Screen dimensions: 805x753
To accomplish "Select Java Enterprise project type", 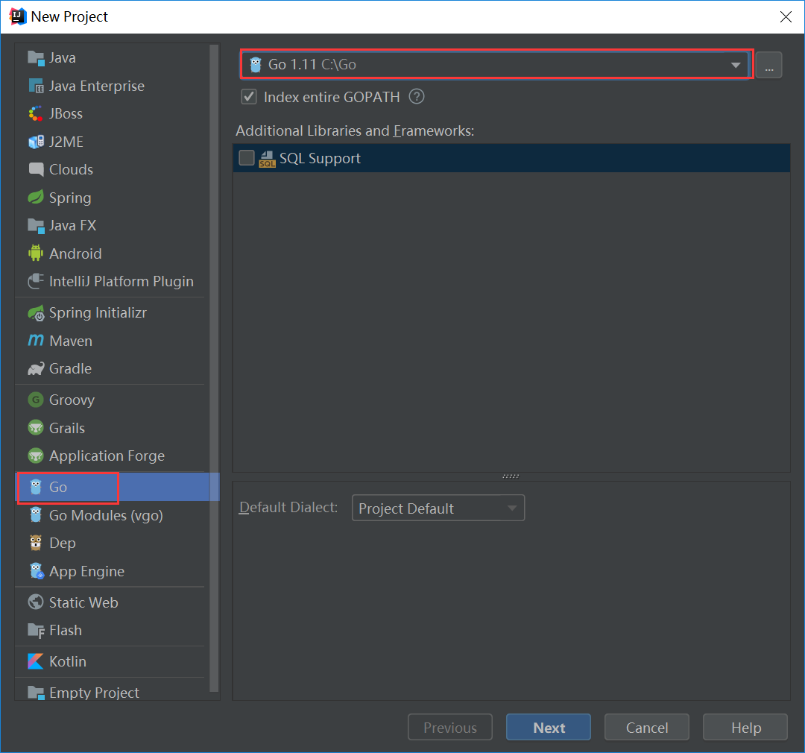I will coord(112,86).
